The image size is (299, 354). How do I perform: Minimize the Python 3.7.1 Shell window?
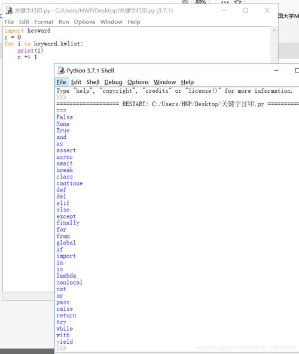click(x=276, y=71)
